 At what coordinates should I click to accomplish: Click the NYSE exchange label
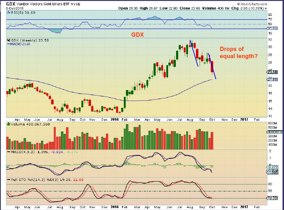pos(76,4)
